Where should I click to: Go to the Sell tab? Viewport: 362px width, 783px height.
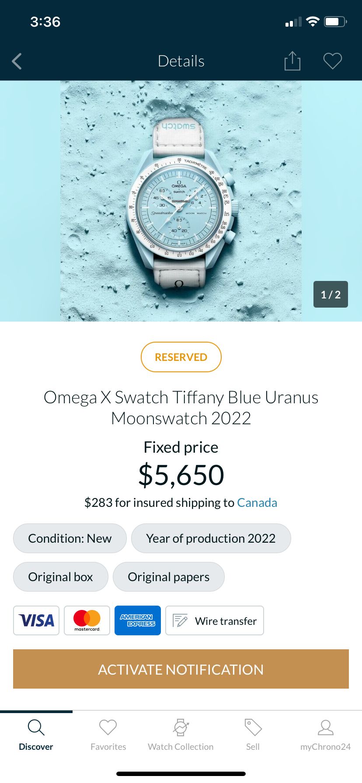(253, 735)
